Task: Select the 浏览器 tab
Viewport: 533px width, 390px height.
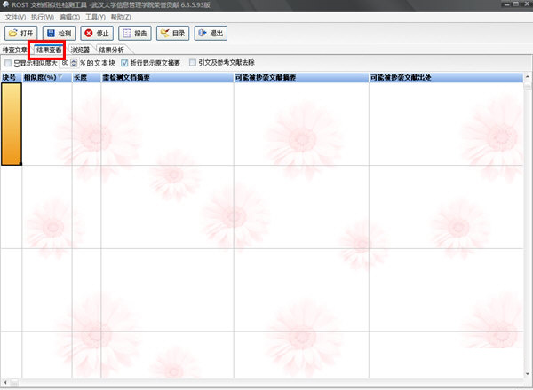Action: pos(81,51)
